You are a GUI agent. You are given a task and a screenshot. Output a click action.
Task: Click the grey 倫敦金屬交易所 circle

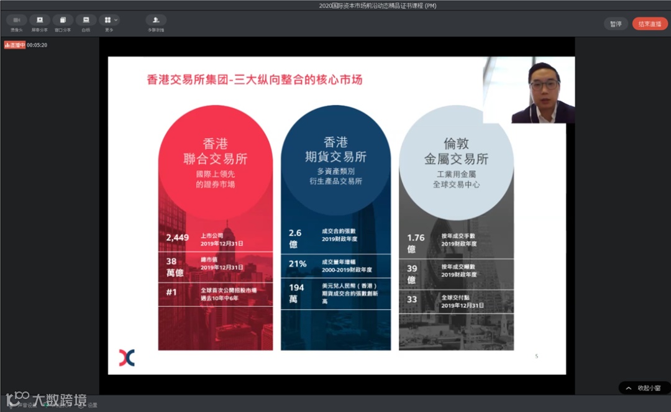[456, 163]
